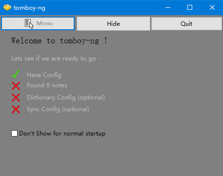This screenshot has width=223, height=176.
Task: Select the 'Have Config' status text
Action: (x=44, y=75)
